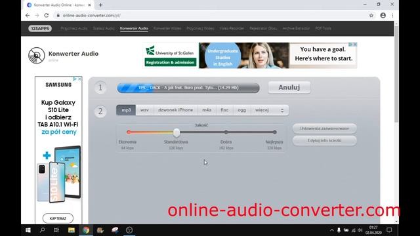Select the m4a output format
This screenshot has width=420, height=236.
[x=207, y=110]
